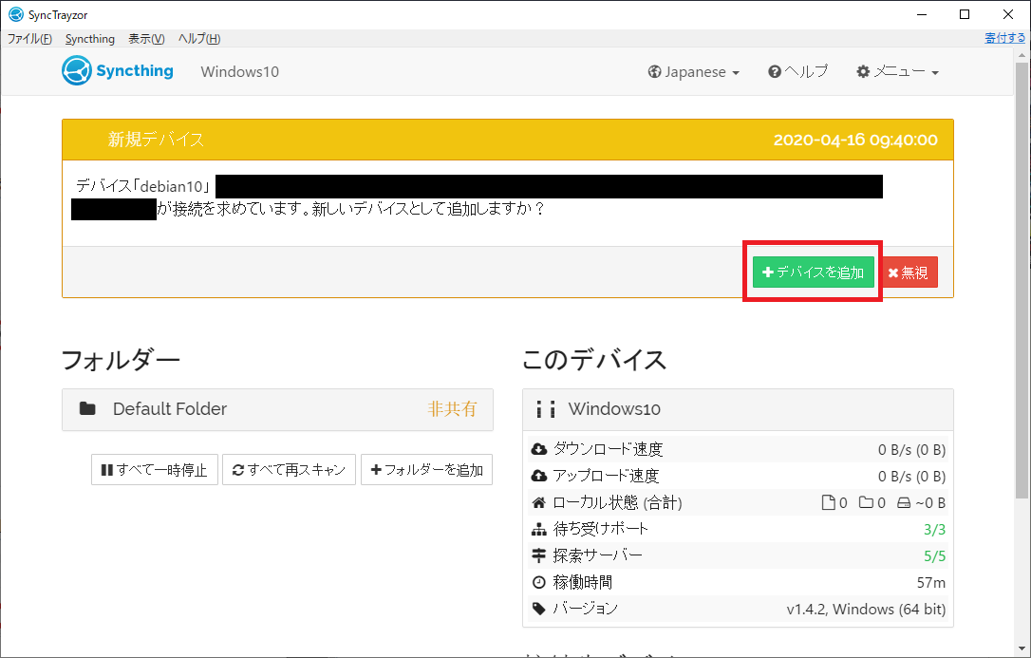Screen dimensions: 1031x658
Task: Click the listening port network icon
Action: [x=538, y=529]
